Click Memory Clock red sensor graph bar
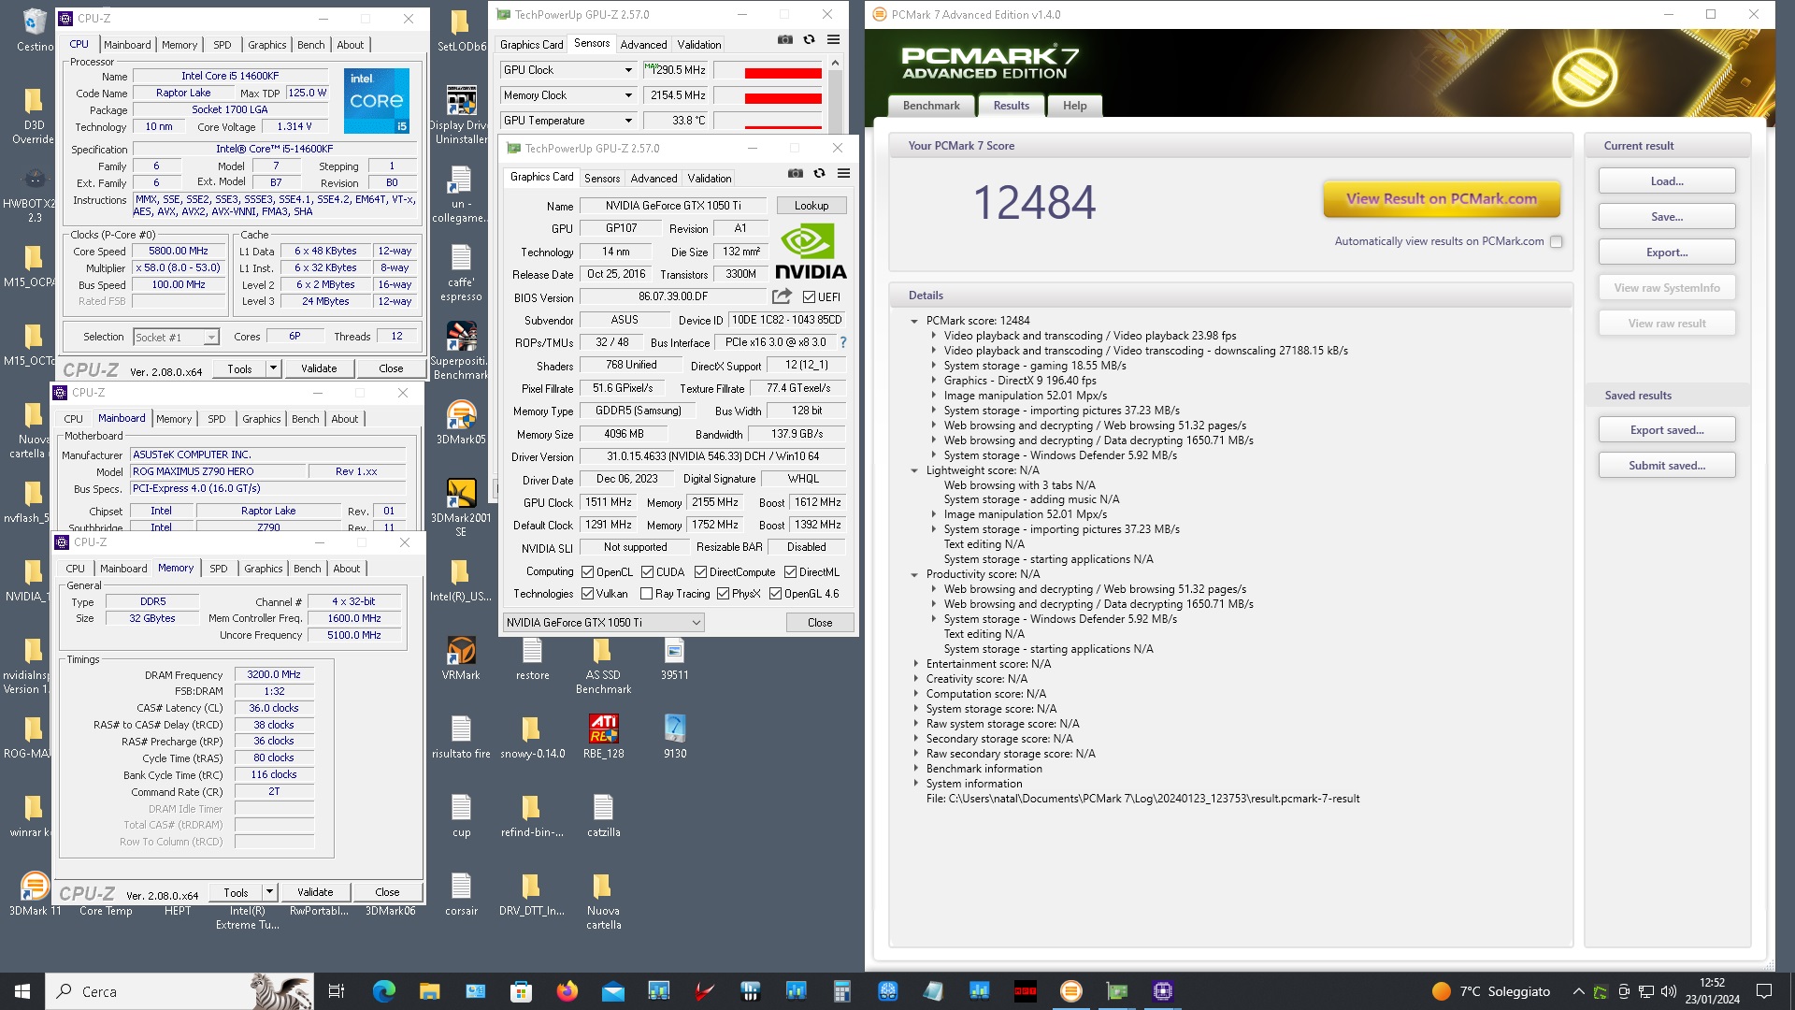 pos(783,98)
